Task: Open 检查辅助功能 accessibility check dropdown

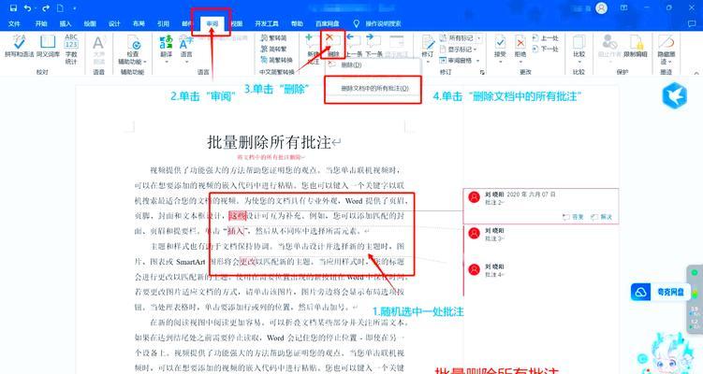Action: [133, 50]
